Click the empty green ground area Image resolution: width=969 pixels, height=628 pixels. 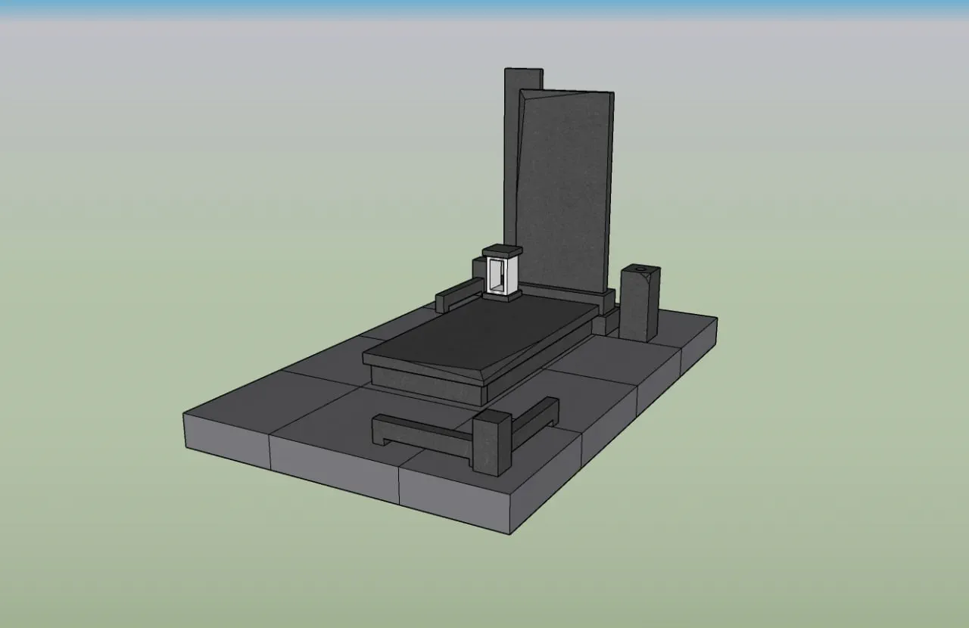click(795, 492)
